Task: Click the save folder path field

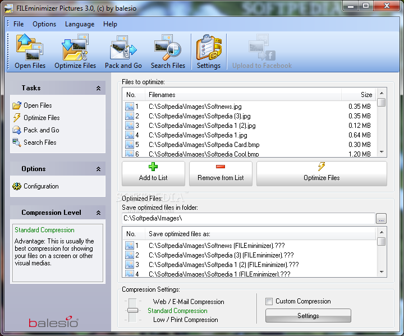Action: click(x=249, y=219)
